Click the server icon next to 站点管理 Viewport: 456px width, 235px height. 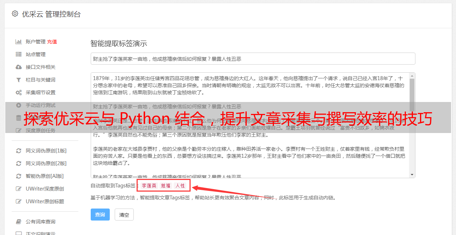tap(19, 54)
